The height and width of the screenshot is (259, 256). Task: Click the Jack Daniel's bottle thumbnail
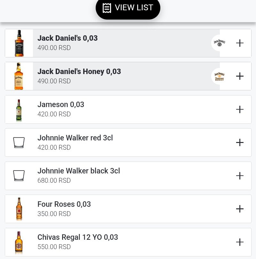[19, 43]
